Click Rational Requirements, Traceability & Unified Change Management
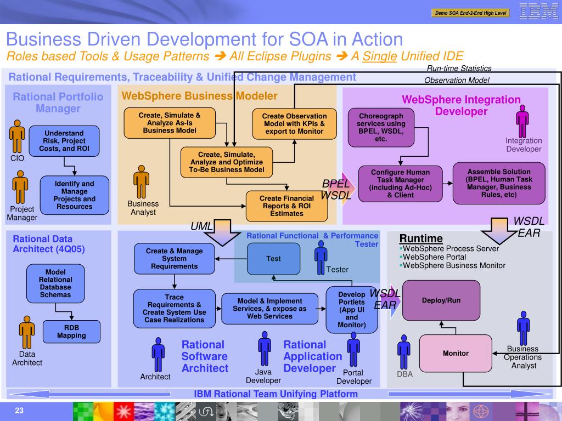The height and width of the screenshot is (421, 562). [182, 77]
